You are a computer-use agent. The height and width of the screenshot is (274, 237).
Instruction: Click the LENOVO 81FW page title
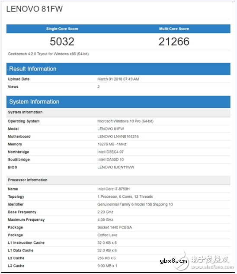tap(35, 9)
